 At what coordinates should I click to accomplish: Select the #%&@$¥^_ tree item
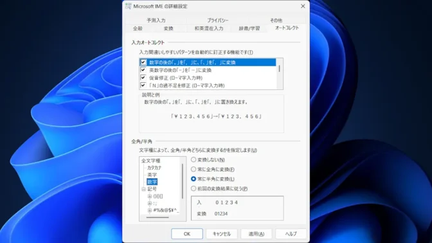coord(166,210)
